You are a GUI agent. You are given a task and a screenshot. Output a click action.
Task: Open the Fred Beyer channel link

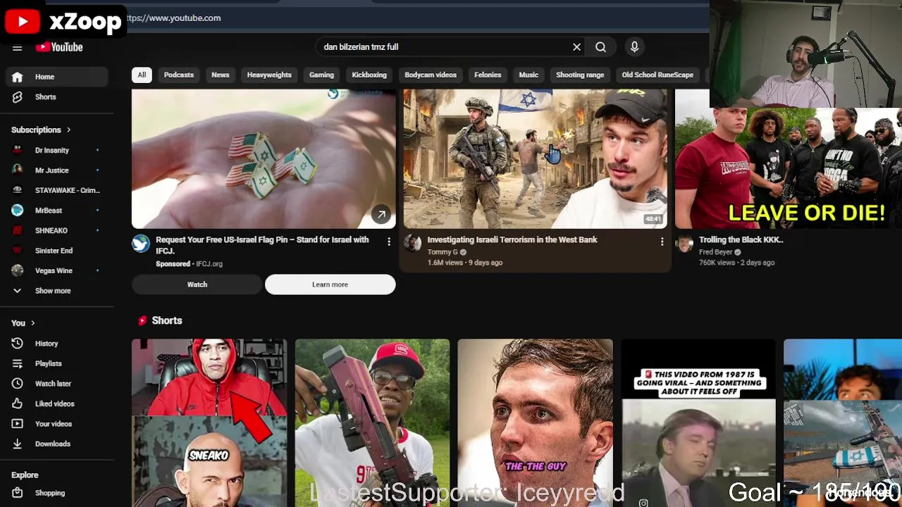715,252
